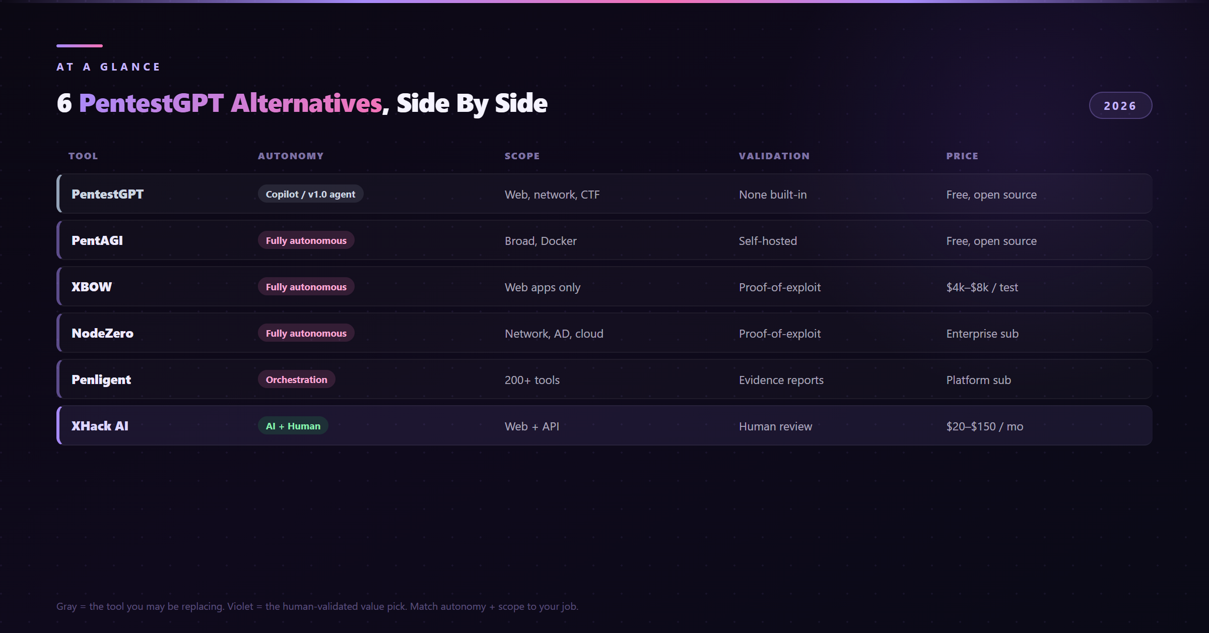Click the "$20–$150 / mo" price
Image resolution: width=1209 pixels, height=633 pixels.
tap(985, 426)
